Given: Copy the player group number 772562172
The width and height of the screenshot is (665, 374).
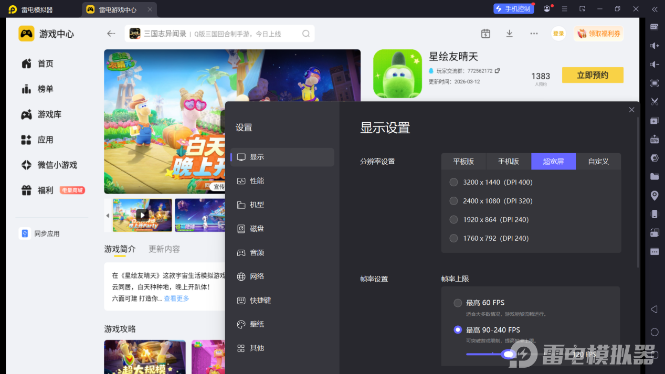Looking at the screenshot, I should (498, 71).
